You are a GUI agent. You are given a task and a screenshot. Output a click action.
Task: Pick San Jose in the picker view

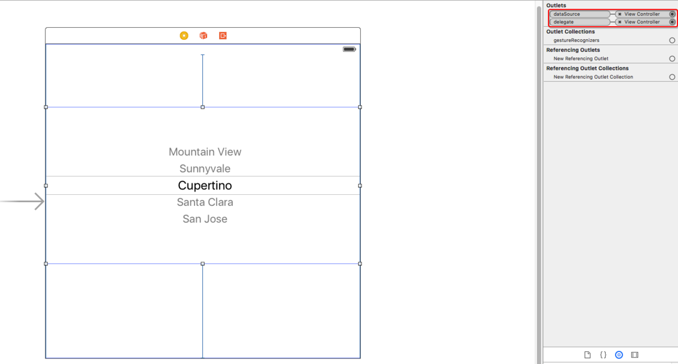pyautogui.click(x=205, y=219)
